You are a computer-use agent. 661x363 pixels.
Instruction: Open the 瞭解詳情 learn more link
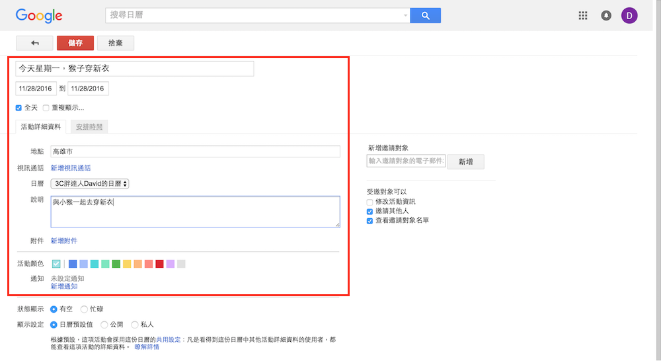pyautogui.click(x=147, y=347)
